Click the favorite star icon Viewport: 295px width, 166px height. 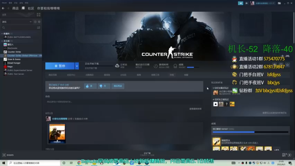pos(287,65)
